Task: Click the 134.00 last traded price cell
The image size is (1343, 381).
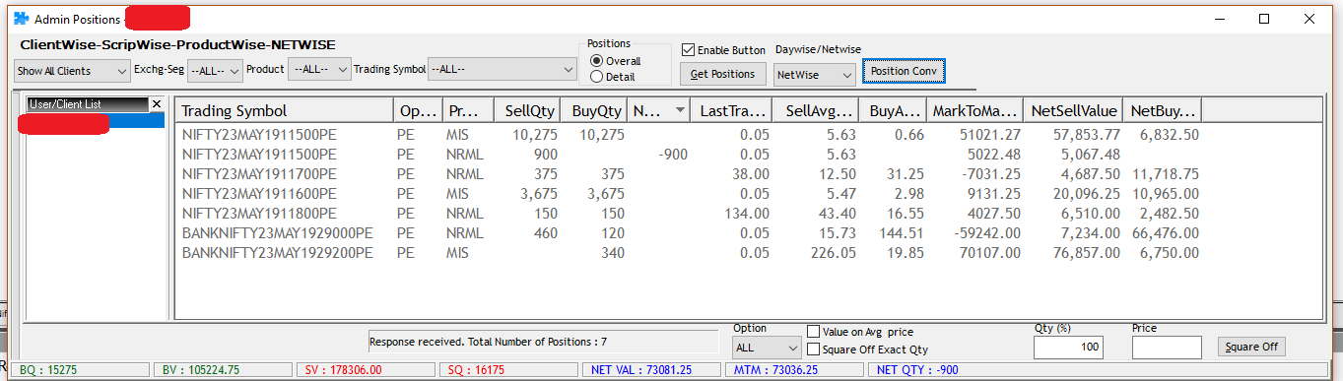Action: [748, 214]
